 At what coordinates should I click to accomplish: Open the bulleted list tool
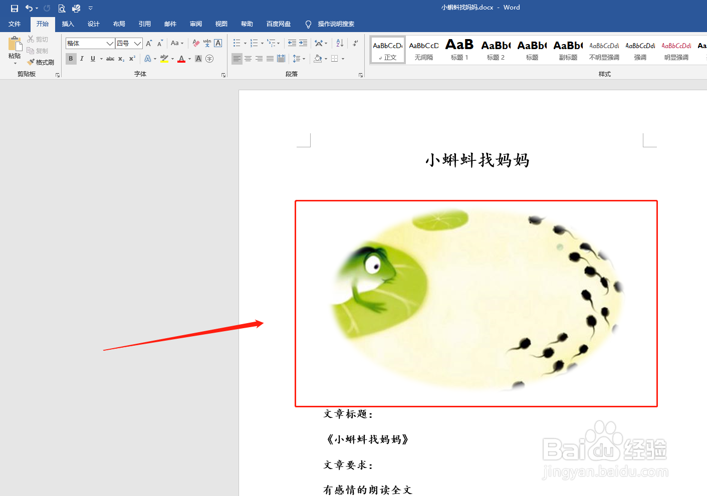click(238, 43)
